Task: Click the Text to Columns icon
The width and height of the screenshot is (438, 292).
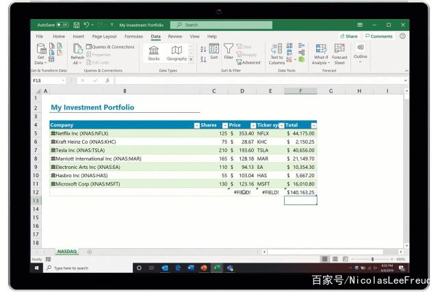Action: tap(276, 49)
